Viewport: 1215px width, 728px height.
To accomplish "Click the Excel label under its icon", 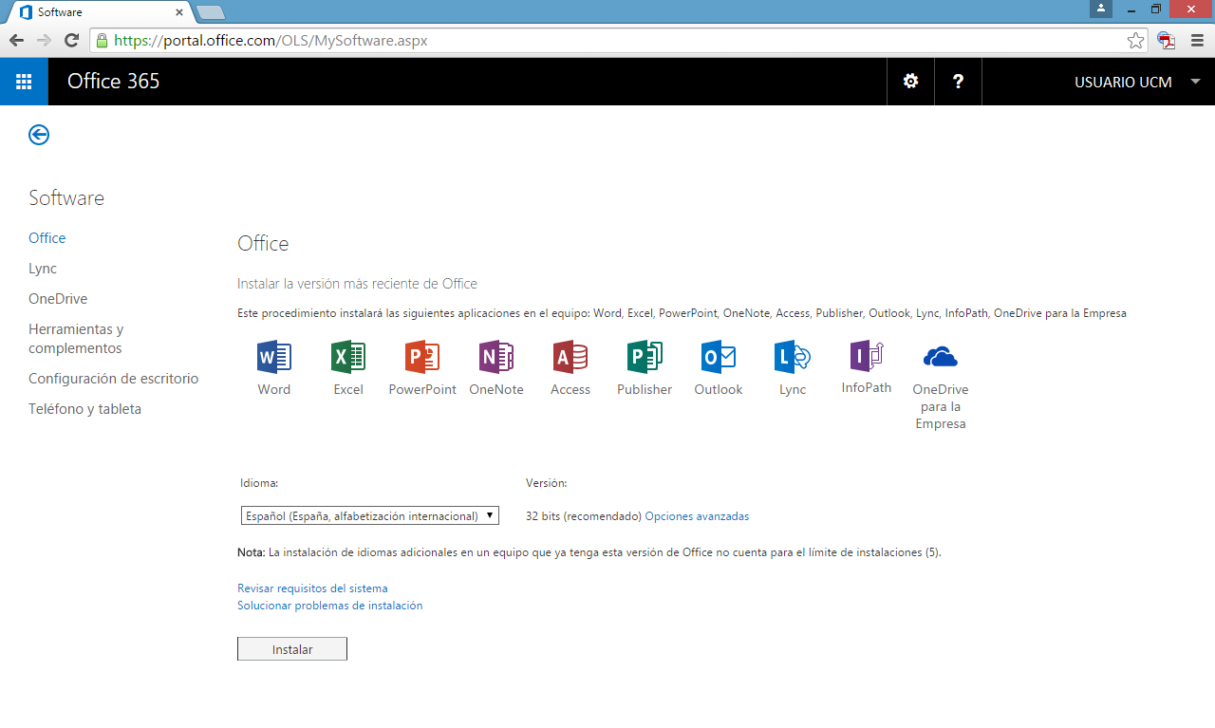I will pyautogui.click(x=348, y=390).
